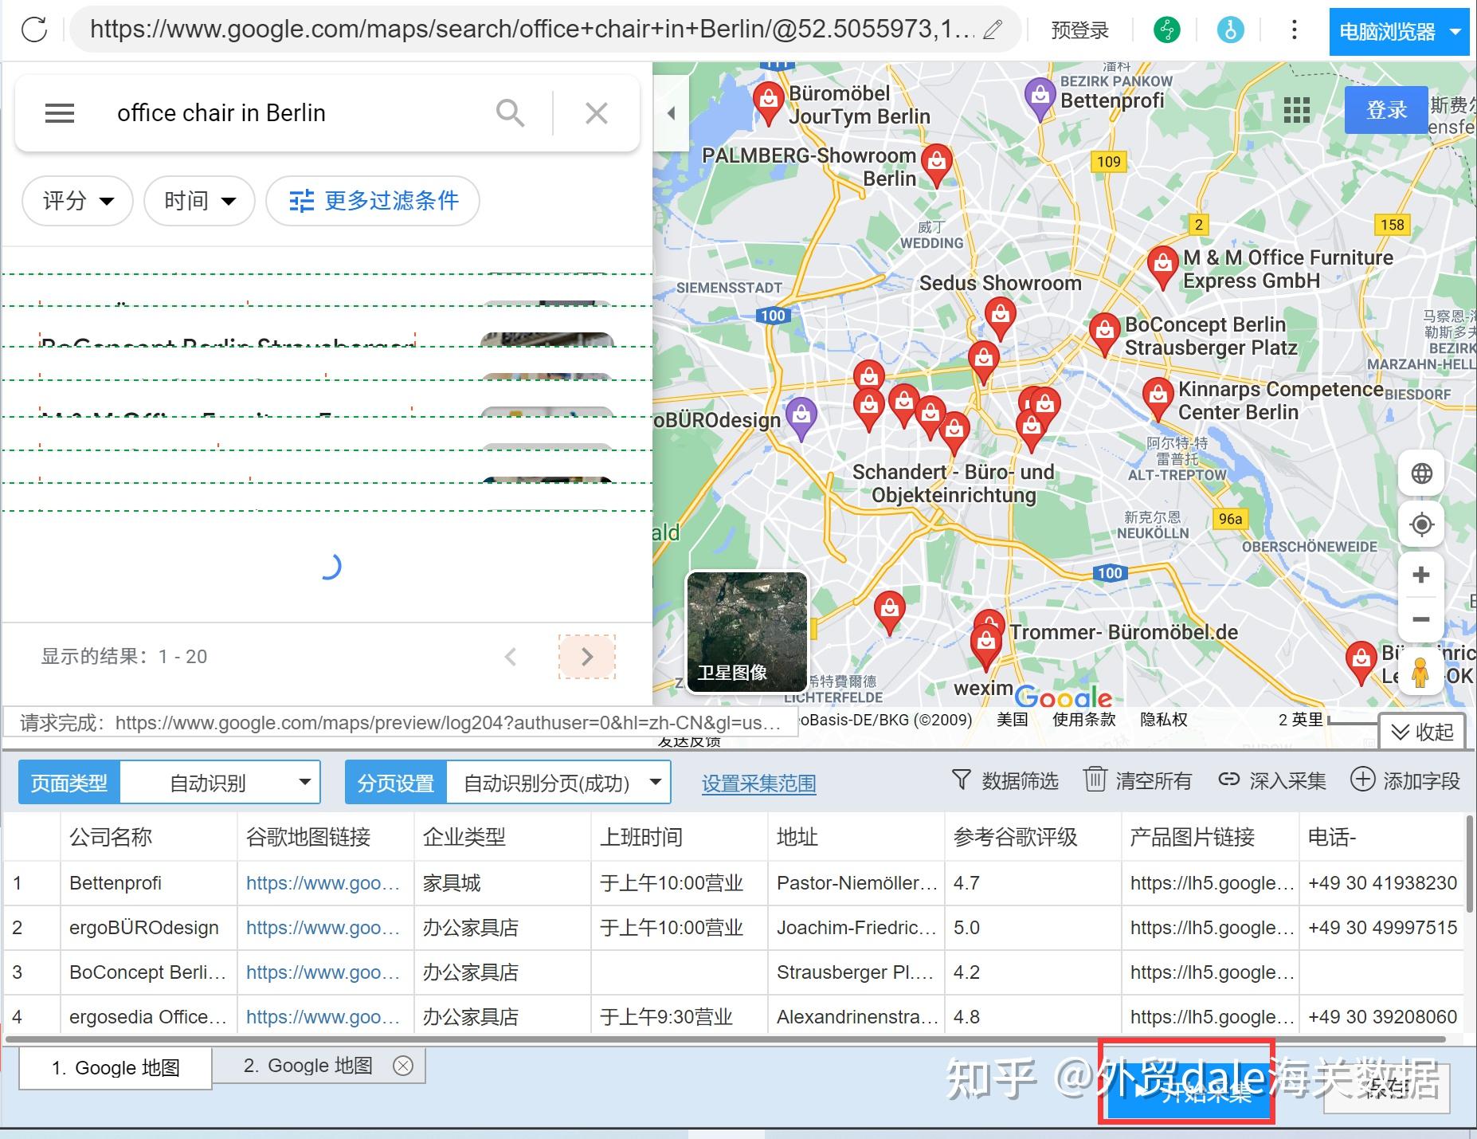Click the Strausberger Pl. address cell
The image size is (1477, 1139).
(x=855, y=972)
